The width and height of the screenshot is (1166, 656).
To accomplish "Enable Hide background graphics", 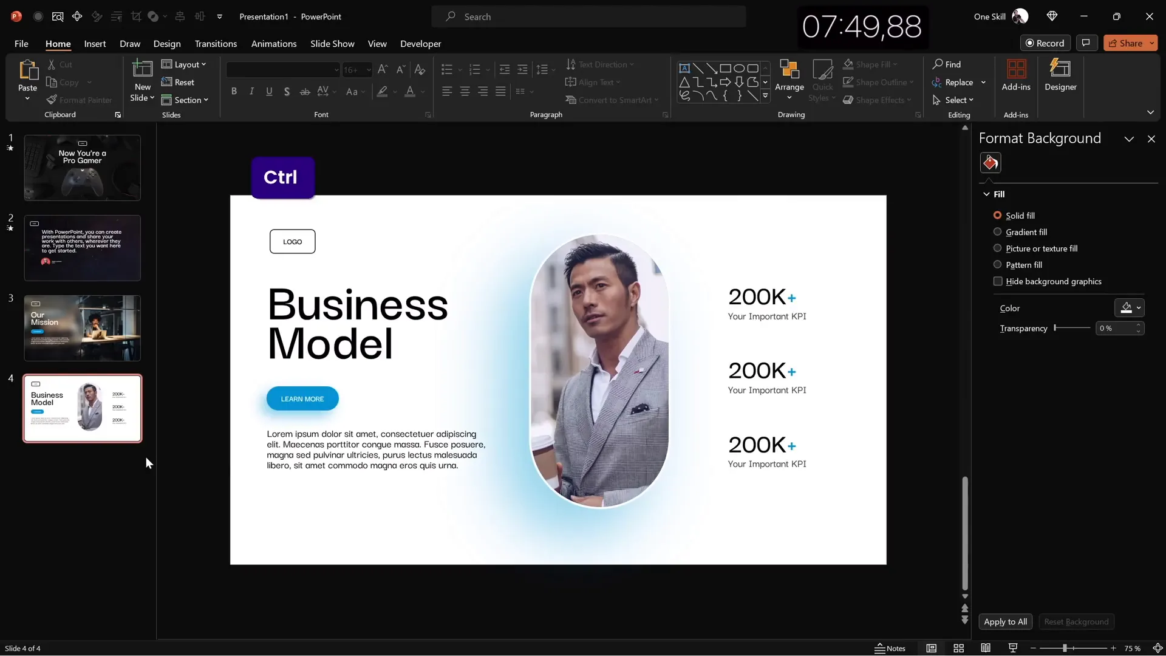I will pyautogui.click(x=998, y=281).
